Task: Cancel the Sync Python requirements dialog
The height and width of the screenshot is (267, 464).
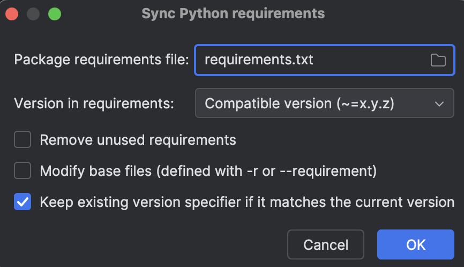Action: pos(326,244)
